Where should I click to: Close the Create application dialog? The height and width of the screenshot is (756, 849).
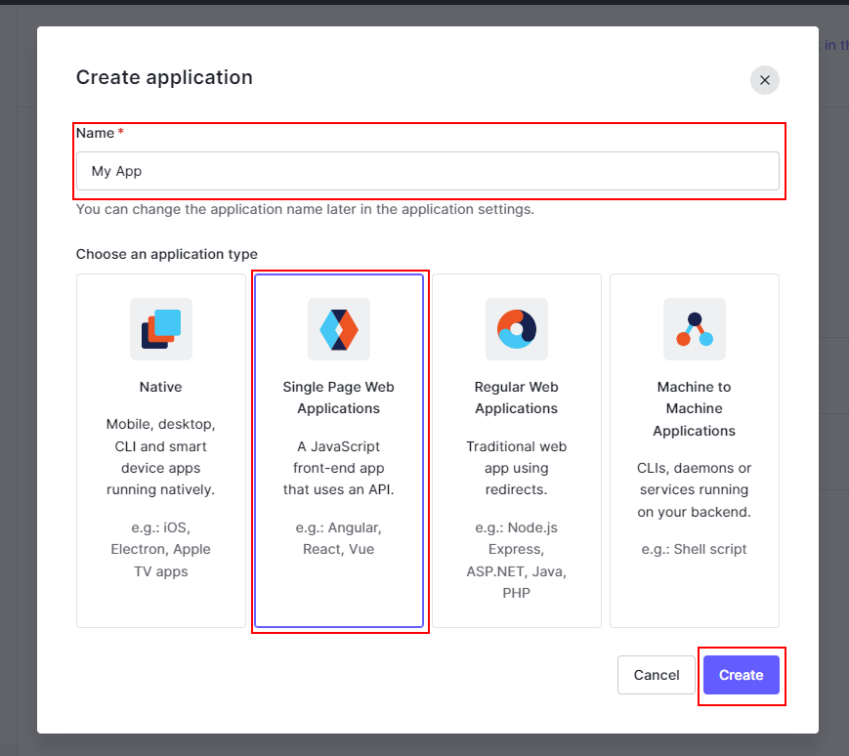(x=764, y=80)
